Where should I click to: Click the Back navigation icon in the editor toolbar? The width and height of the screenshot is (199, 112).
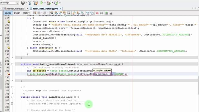tap(39, 13)
